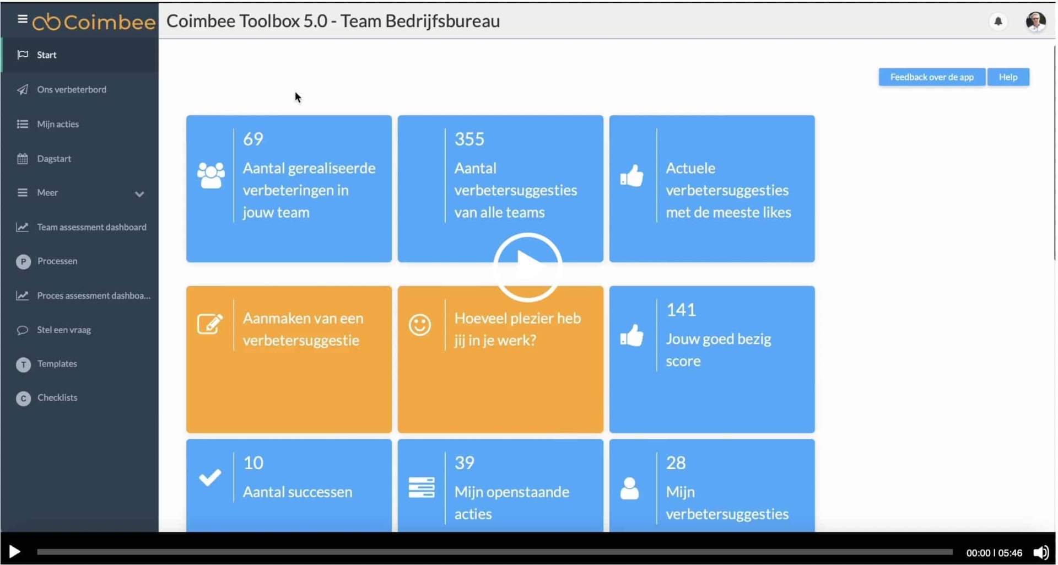Open the user profile avatar

point(1035,21)
